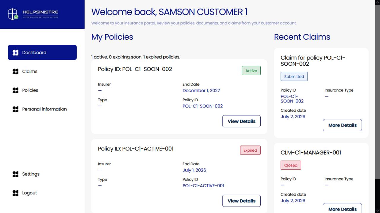Click the Policies sidebar icon
Screen dimensions: 380x213
coord(15,90)
